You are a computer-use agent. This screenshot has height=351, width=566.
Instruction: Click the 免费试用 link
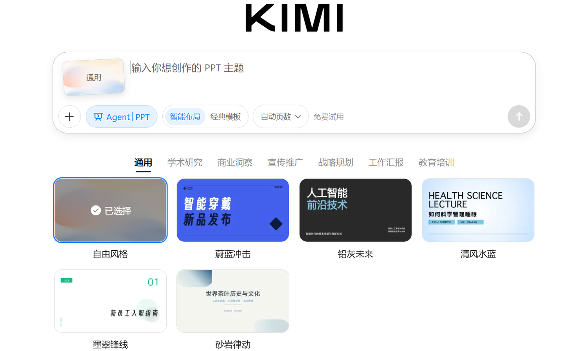click(x=329, y=117)
